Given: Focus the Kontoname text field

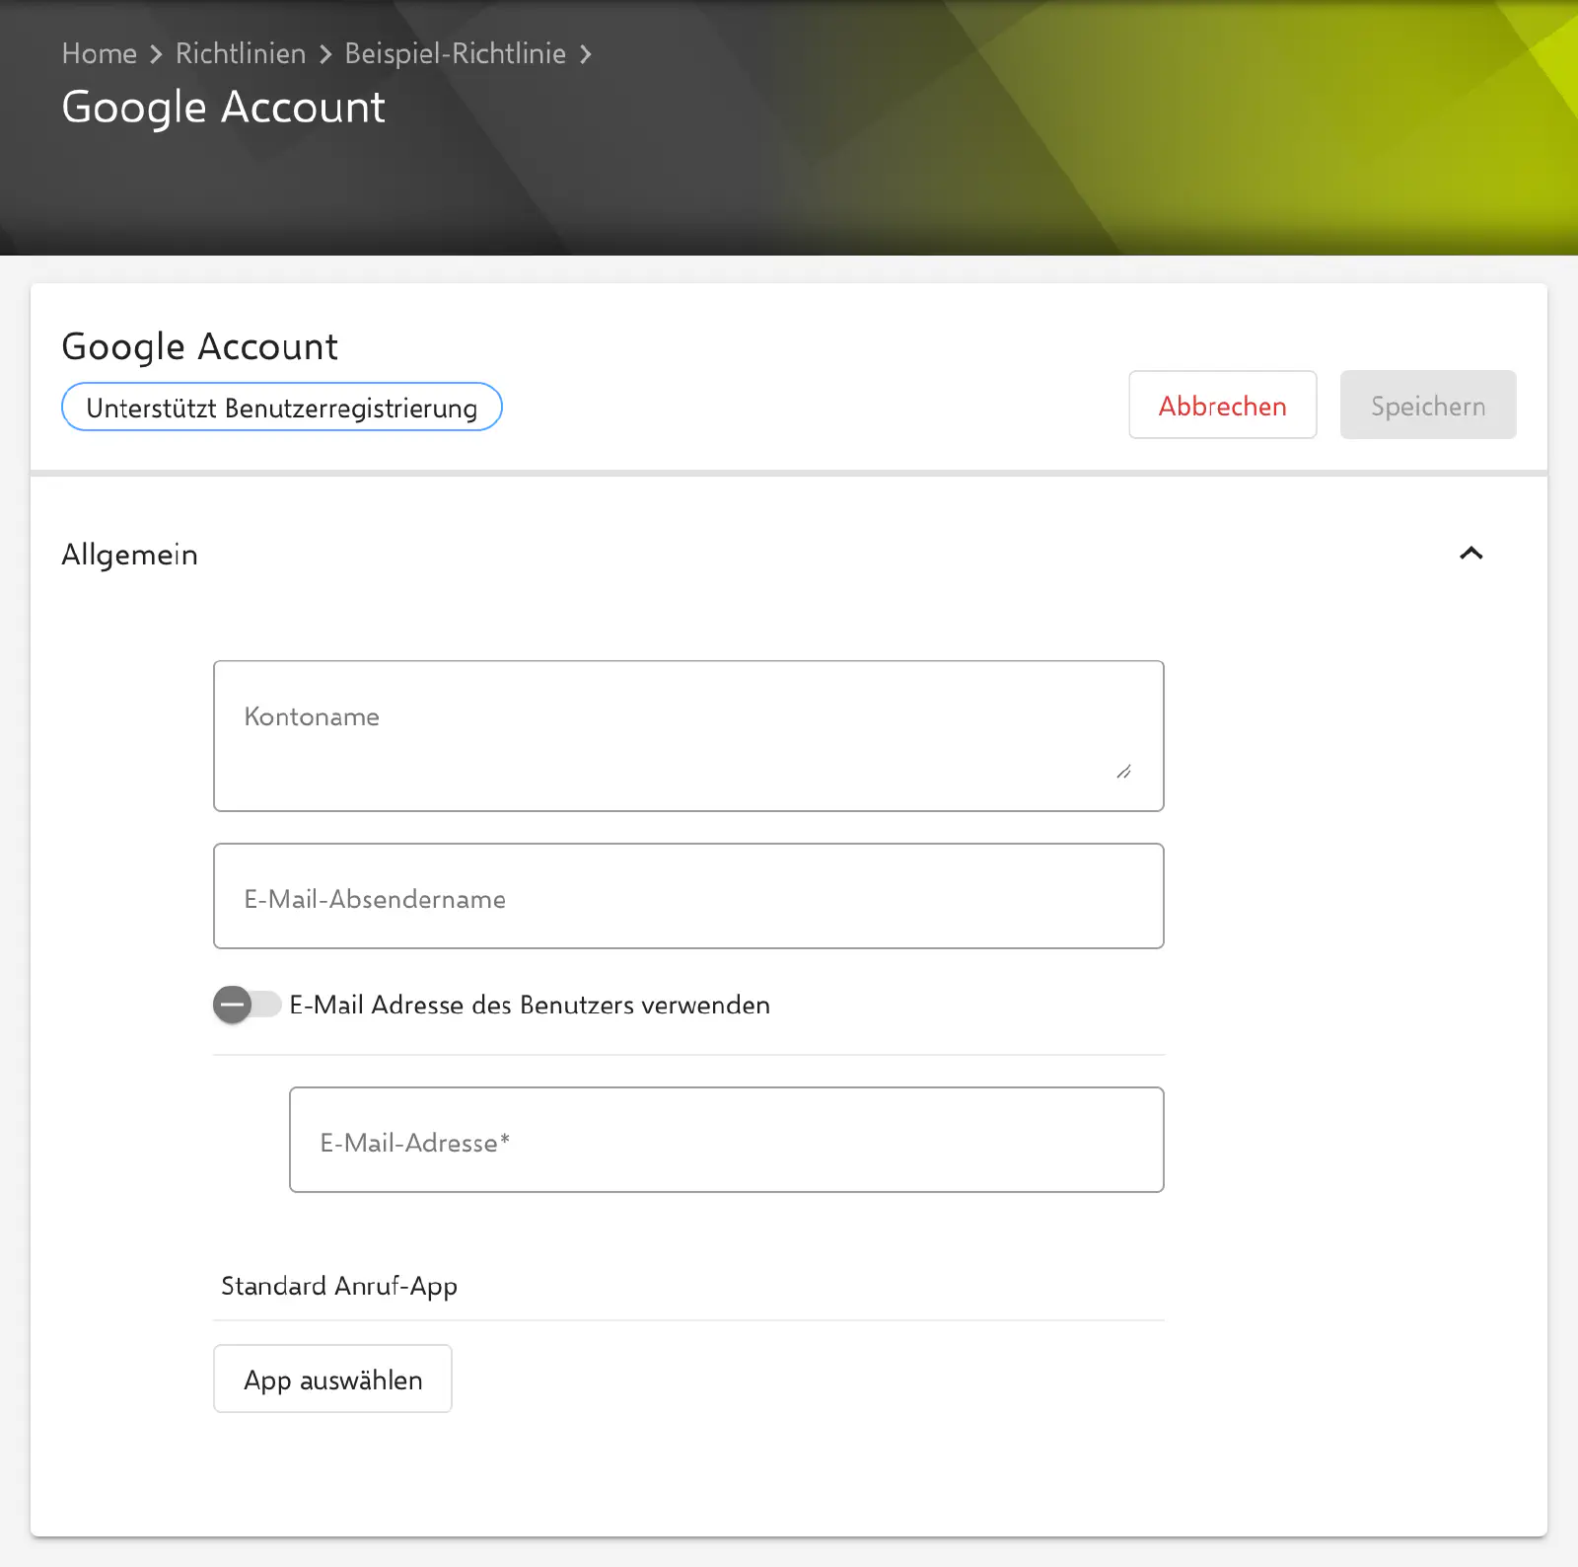Looking at the screenshot, I should (x=688, y=736).
